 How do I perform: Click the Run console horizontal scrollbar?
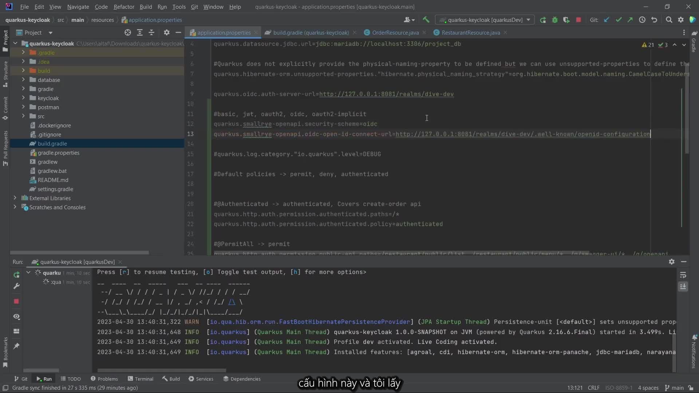tap(162, 370)
